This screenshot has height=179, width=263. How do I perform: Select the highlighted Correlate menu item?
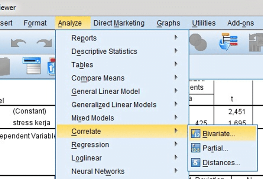(122, 131)
